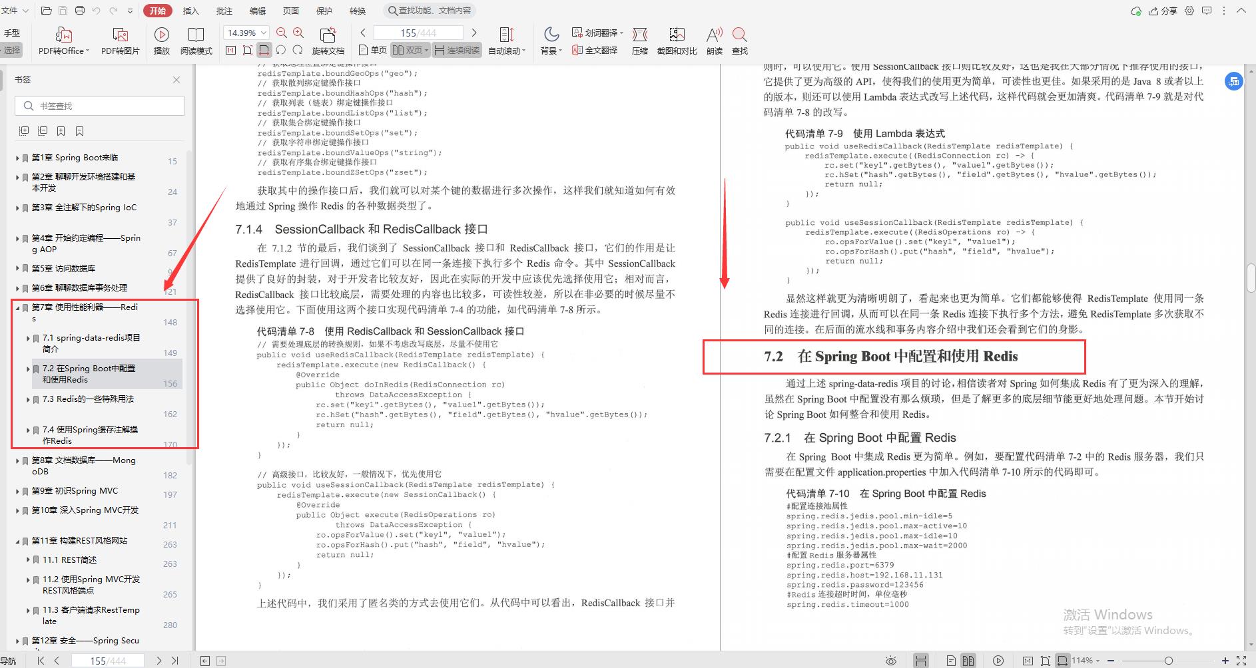Expand bookmark 7.3 Redis的一些特殊用法

point(28,399)
